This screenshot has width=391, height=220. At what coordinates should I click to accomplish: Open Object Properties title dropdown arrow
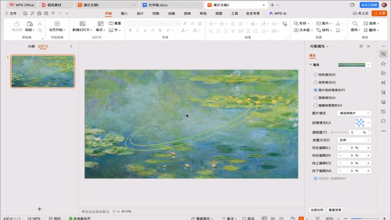pos(327,46)
